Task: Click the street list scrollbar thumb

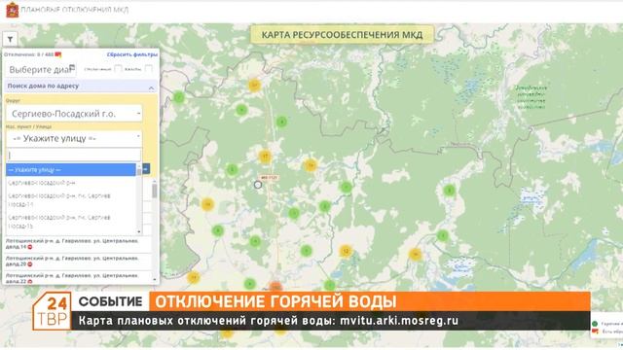Action: (x=139, y=171)
